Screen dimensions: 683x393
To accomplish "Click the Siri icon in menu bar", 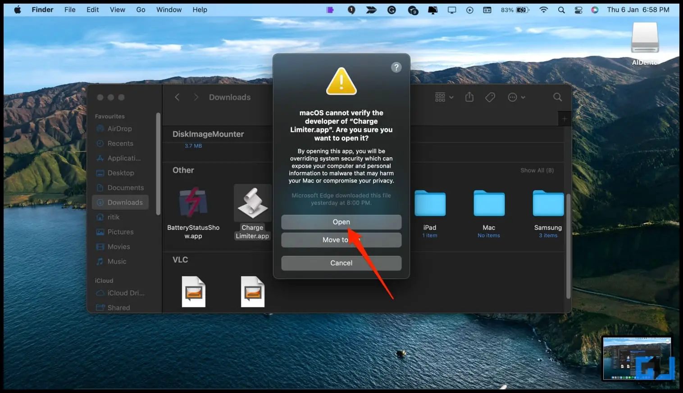I will point(595,9).
